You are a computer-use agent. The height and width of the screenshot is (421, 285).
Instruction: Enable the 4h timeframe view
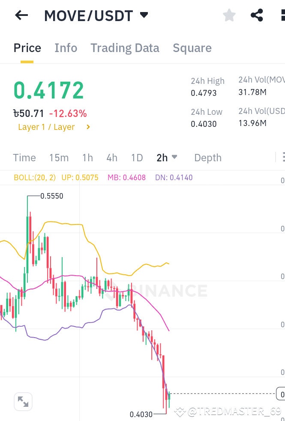[x=112, y=158]
